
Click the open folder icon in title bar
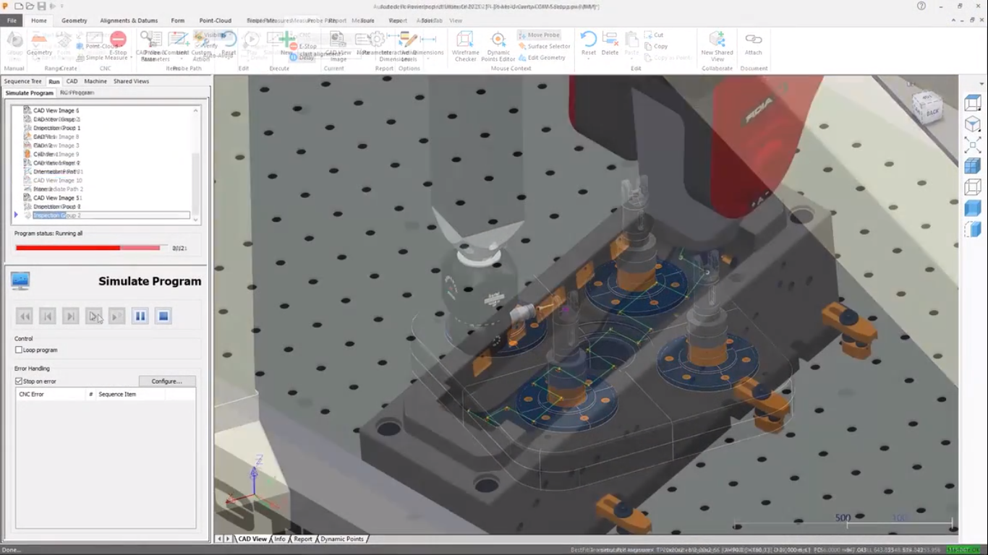click(x=30, y=6)
